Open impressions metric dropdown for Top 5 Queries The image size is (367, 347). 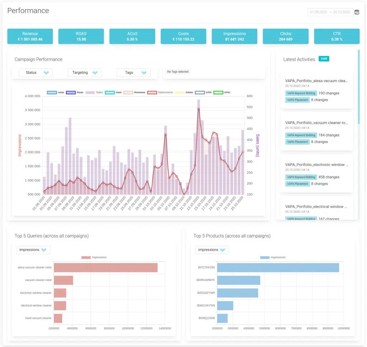33,250
